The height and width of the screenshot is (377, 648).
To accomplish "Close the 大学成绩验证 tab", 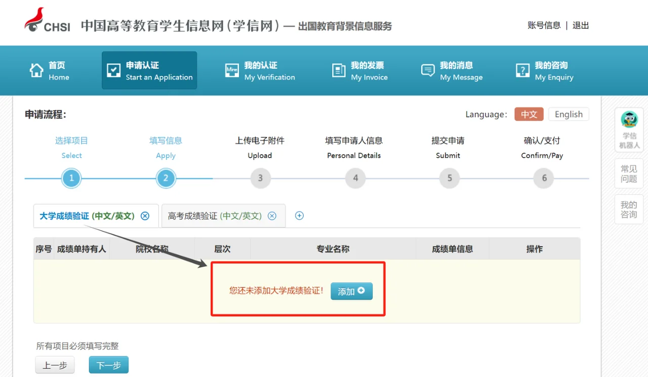I will tap(145, 216).
